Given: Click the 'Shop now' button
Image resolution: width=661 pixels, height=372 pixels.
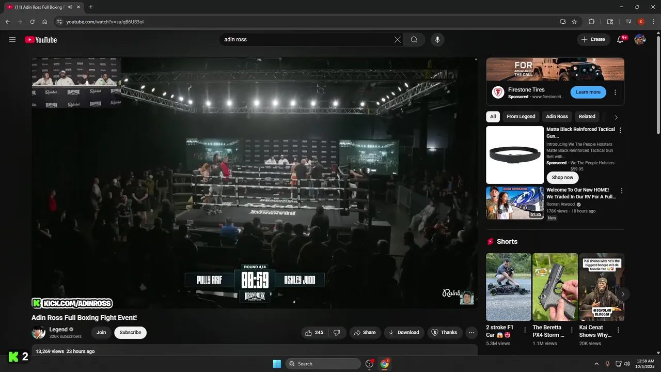Looking at the screenshot, I should point(562,177).
